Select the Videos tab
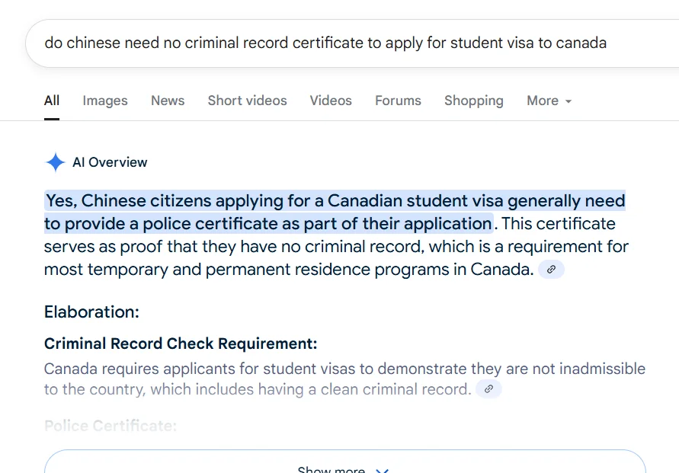679x473 pixels. (331, 101)
